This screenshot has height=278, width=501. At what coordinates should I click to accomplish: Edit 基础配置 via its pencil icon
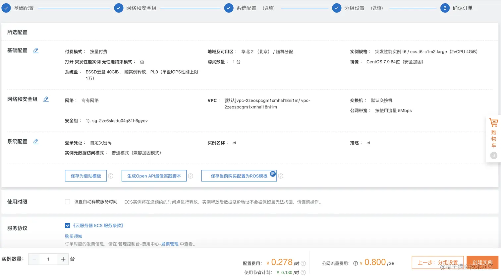pos(36,50)
